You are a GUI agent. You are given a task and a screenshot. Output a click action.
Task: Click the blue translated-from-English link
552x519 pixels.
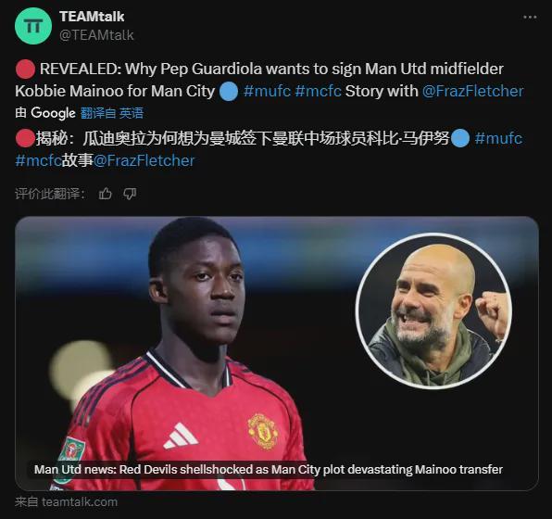[x=112, y=113]
